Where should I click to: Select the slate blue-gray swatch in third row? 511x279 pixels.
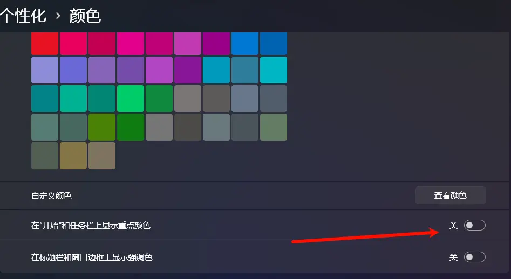coord(245,99)
